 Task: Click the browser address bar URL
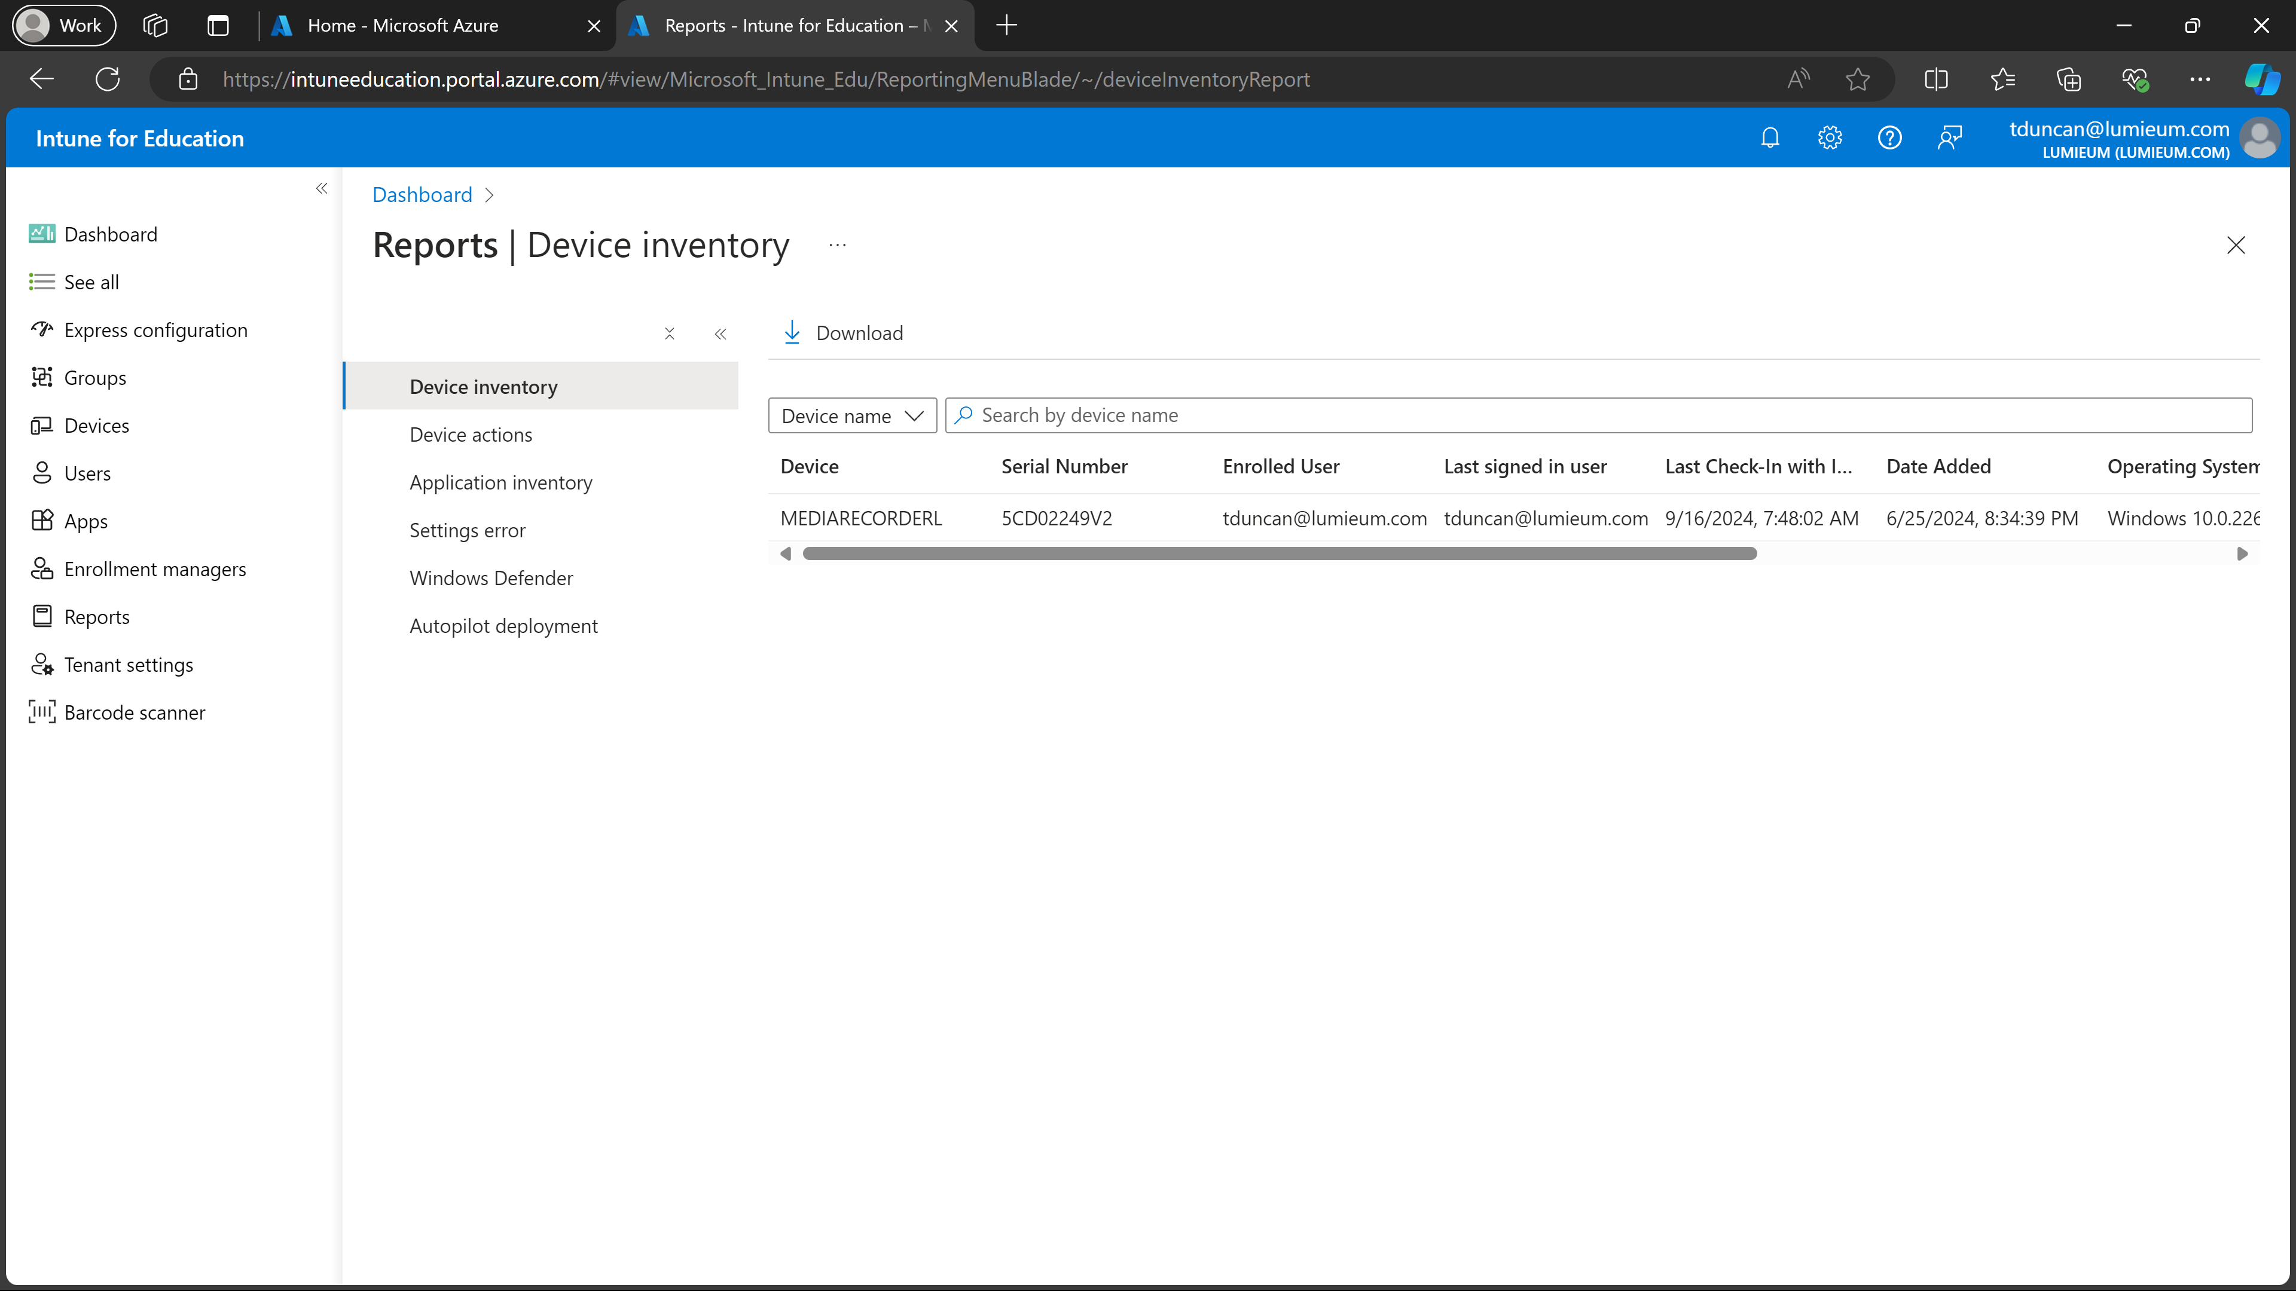[x=767, y=79]
